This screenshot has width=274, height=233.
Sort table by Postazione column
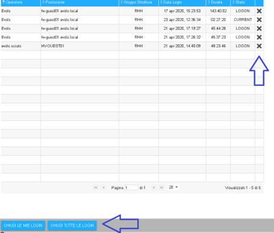point(80,2)
